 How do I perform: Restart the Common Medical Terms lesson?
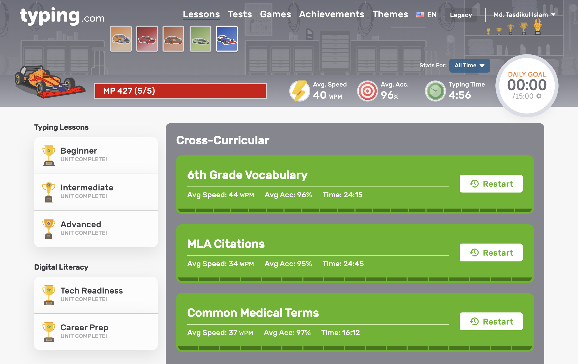[491, 321]
